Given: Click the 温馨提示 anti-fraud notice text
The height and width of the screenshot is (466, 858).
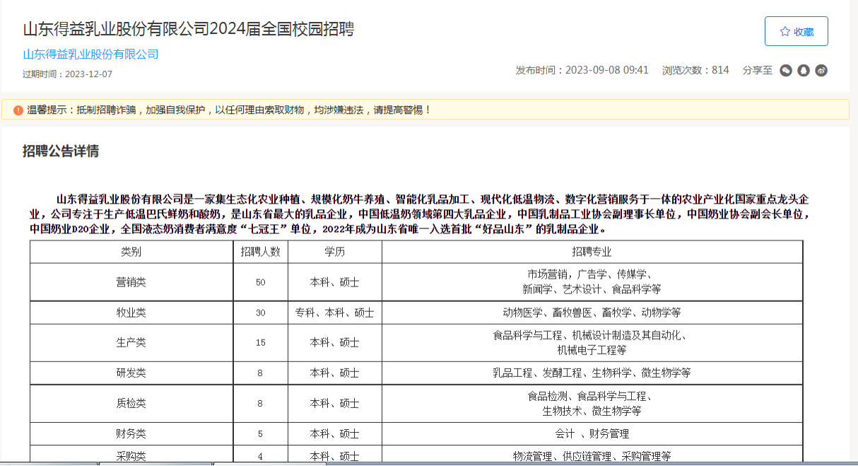Looking at the screenshot, I should click(229, 110).
